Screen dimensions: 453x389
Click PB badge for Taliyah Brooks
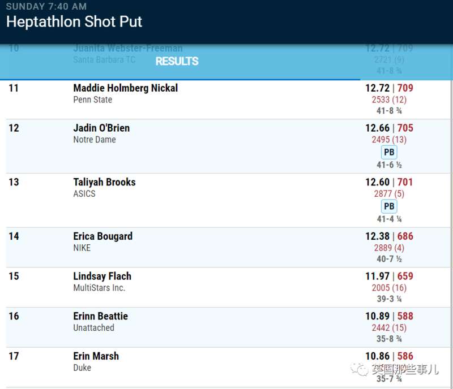click(x=389, y=206)
